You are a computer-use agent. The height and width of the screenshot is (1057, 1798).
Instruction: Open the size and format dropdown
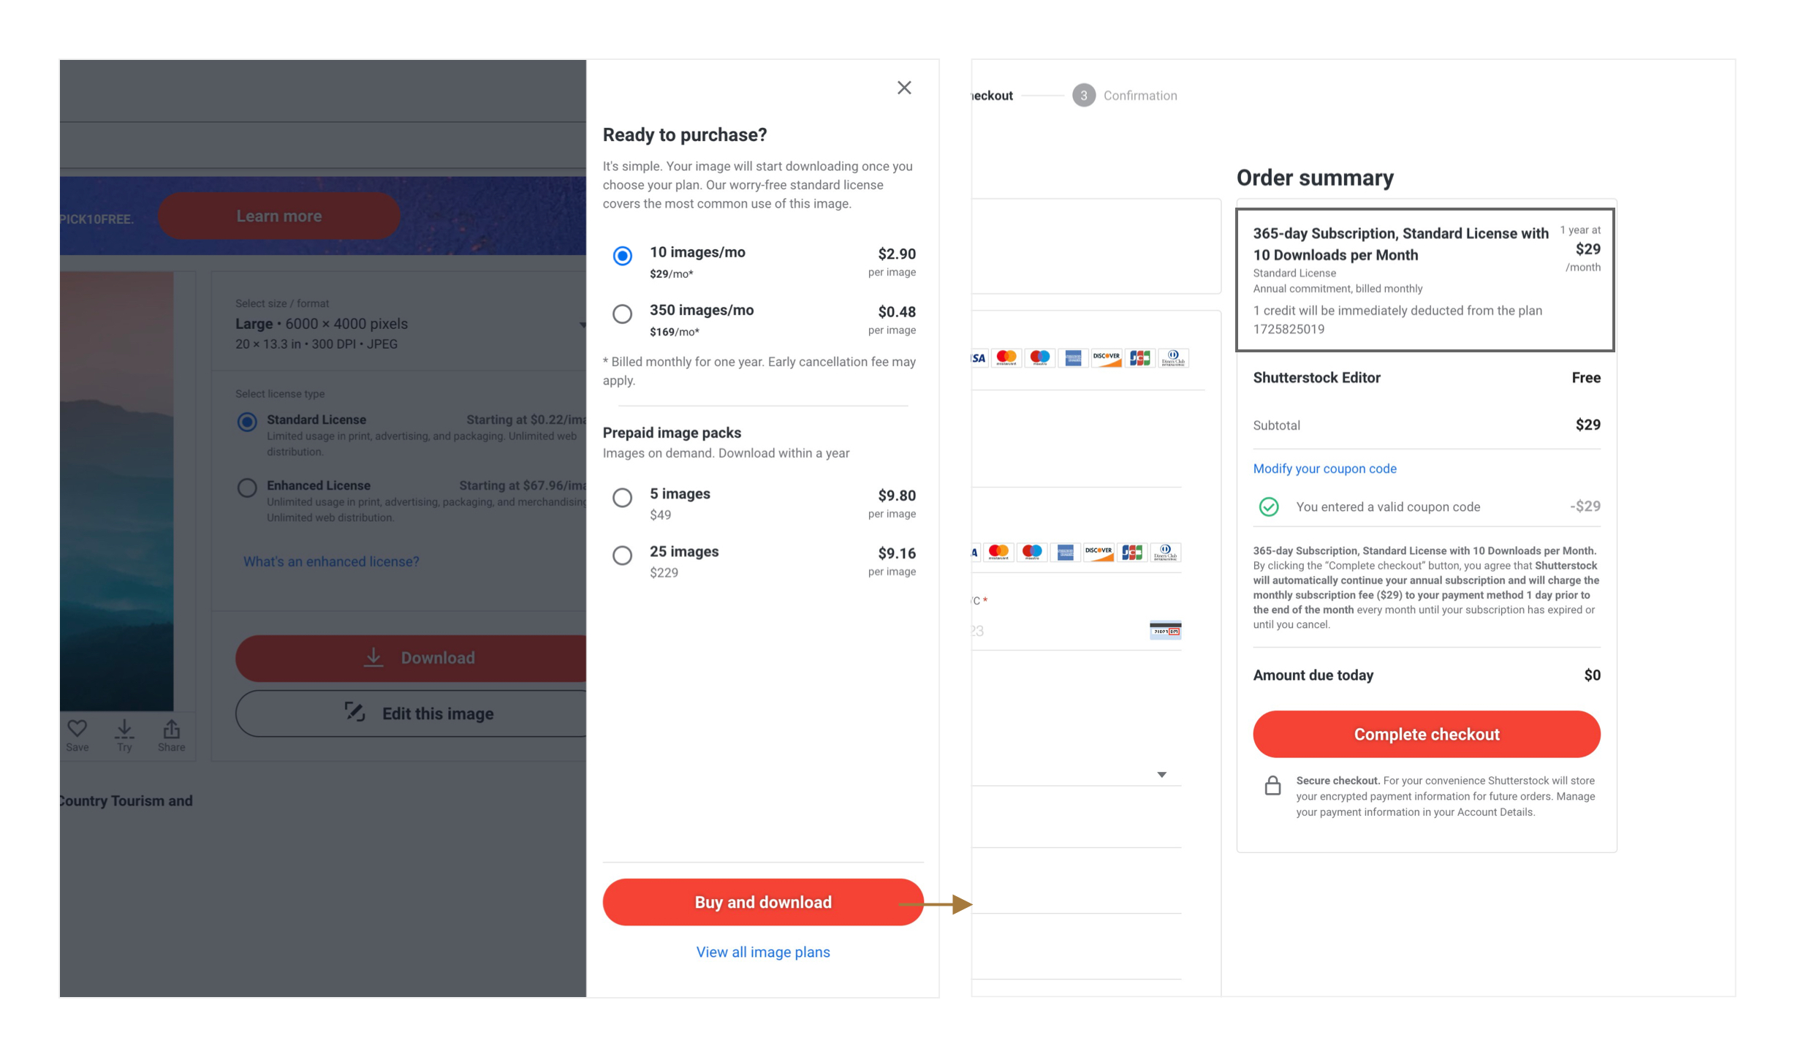tap(409, 325)
